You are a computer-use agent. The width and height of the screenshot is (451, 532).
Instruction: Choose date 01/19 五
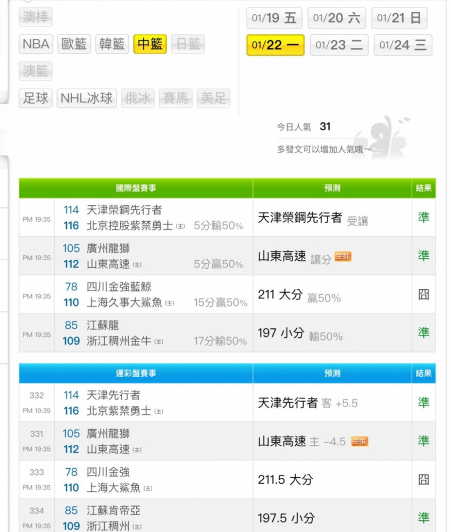coord(274,18)
